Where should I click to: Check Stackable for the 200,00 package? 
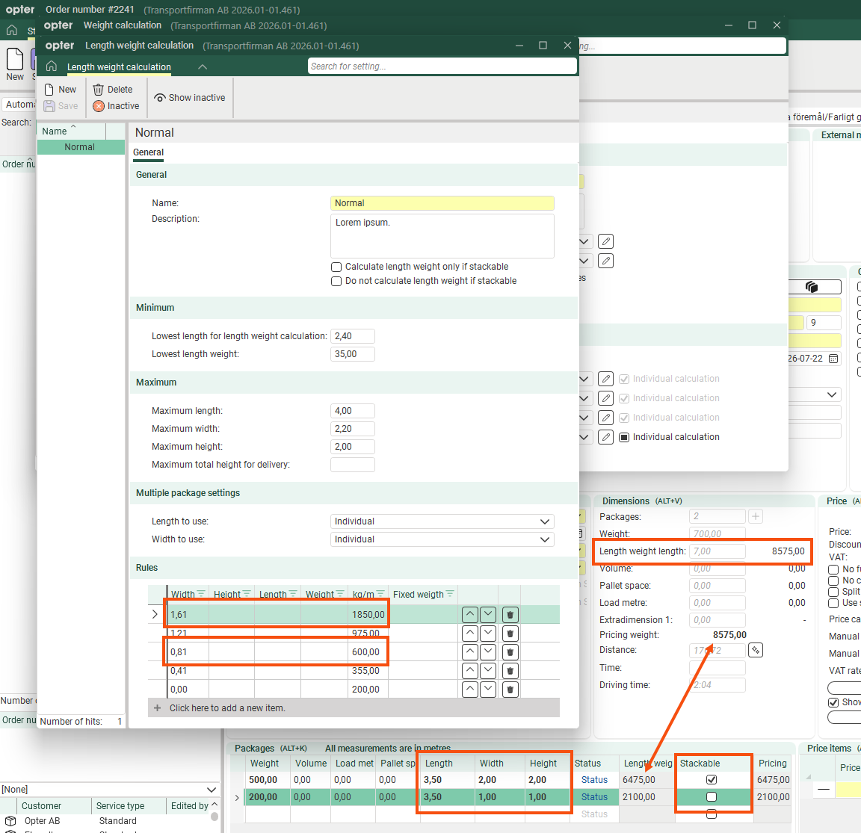click(x=711, y=797)
